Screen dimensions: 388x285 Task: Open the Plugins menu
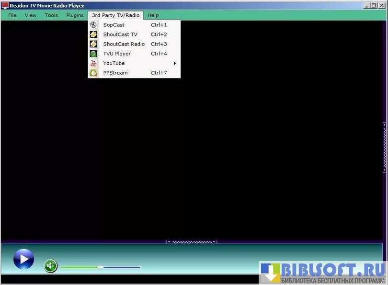tap(75, 15)
